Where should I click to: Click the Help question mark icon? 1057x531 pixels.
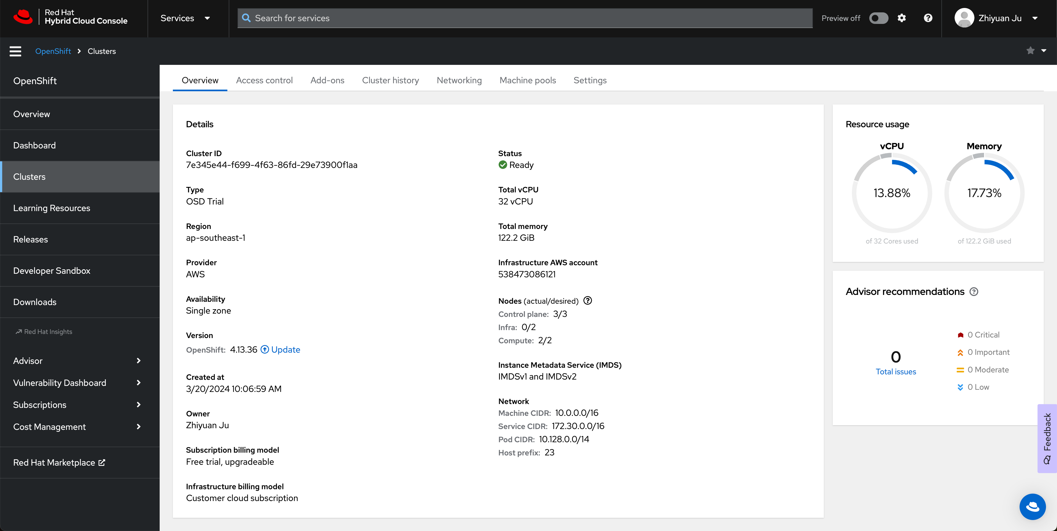(x=928, y=18)
